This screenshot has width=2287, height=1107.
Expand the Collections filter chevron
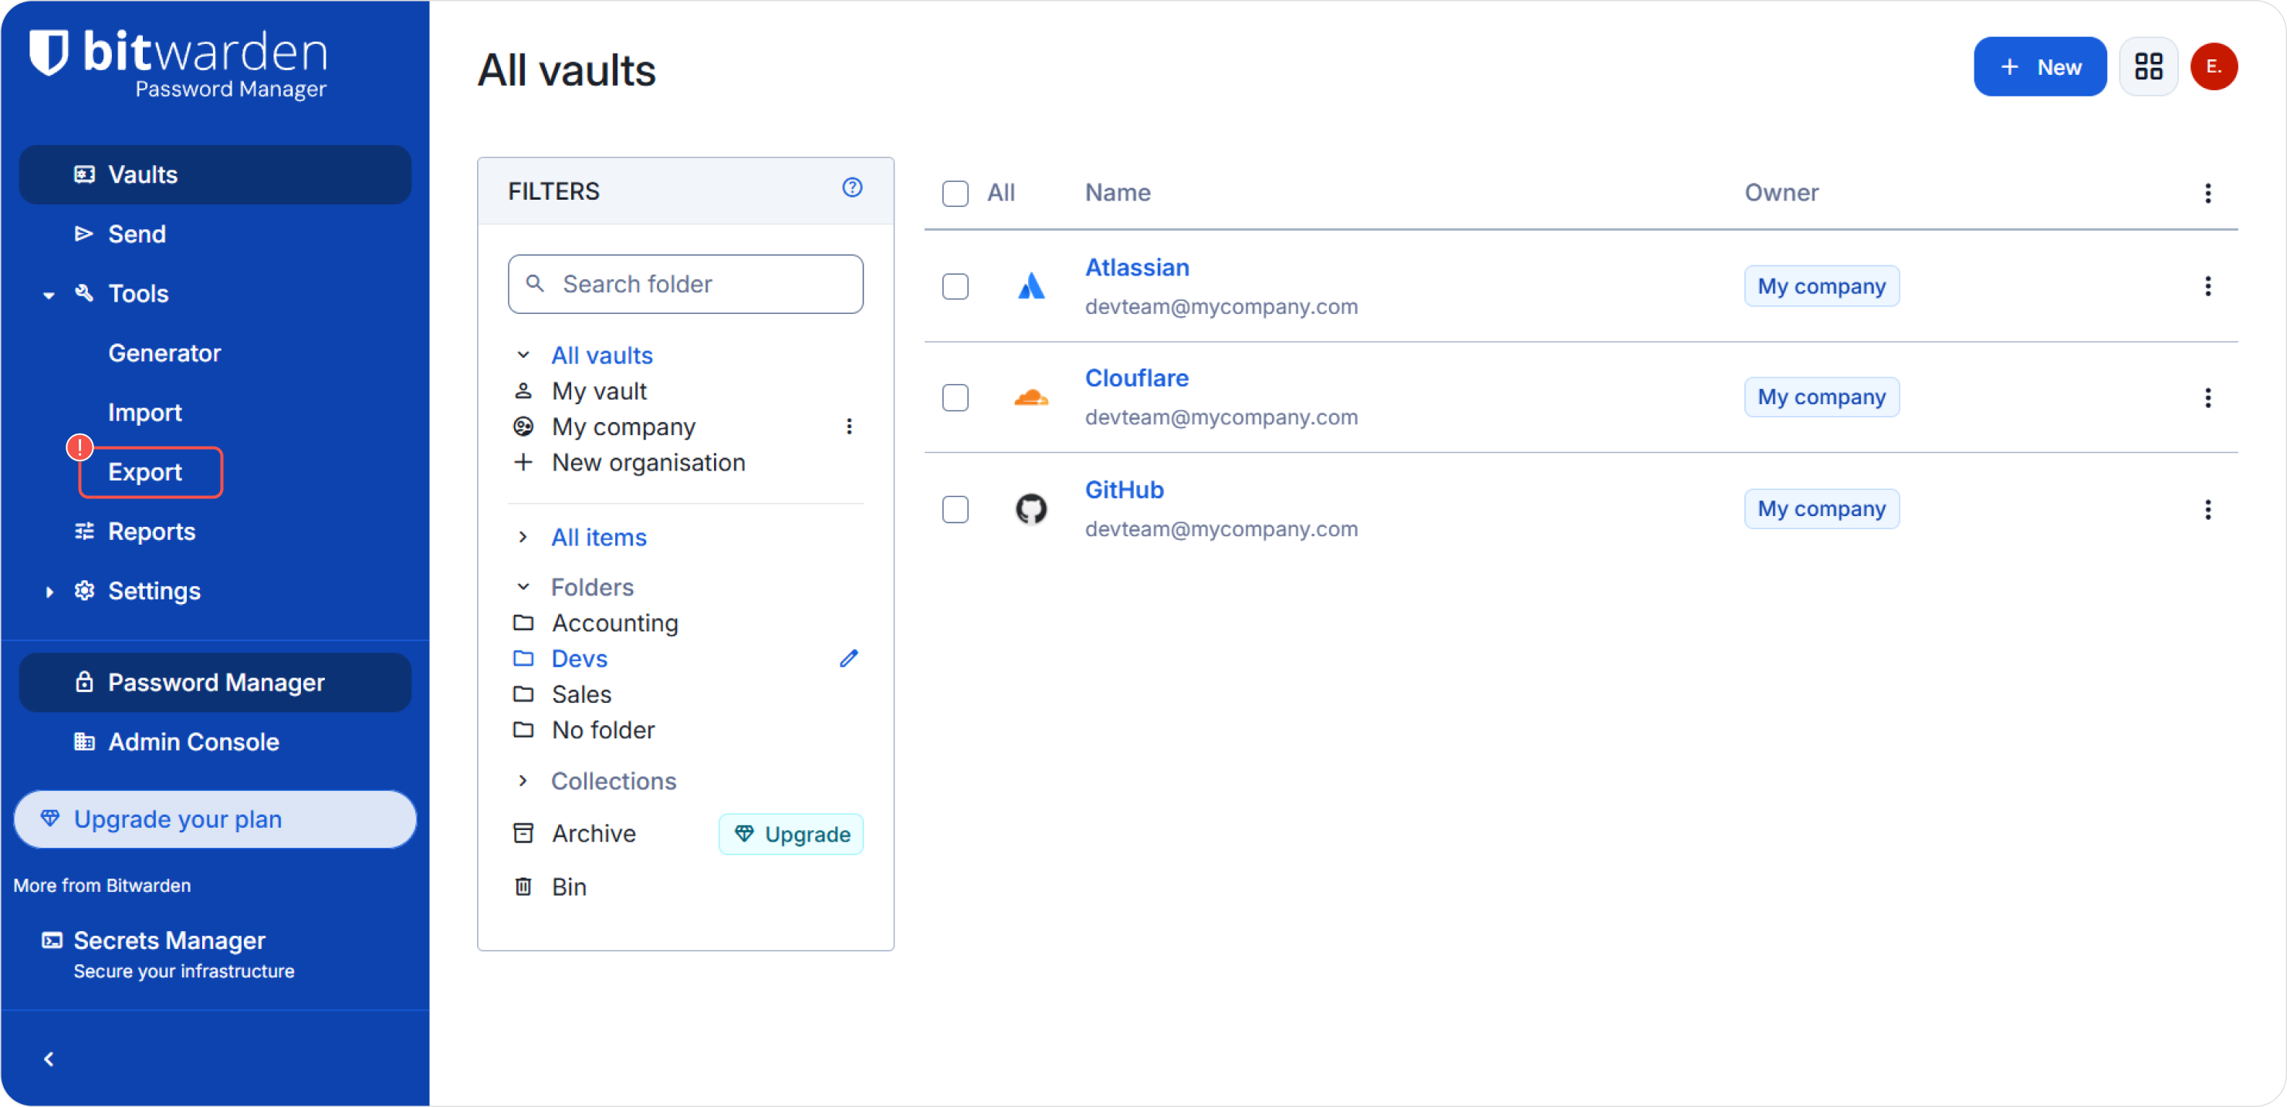(x=523, y=781)
